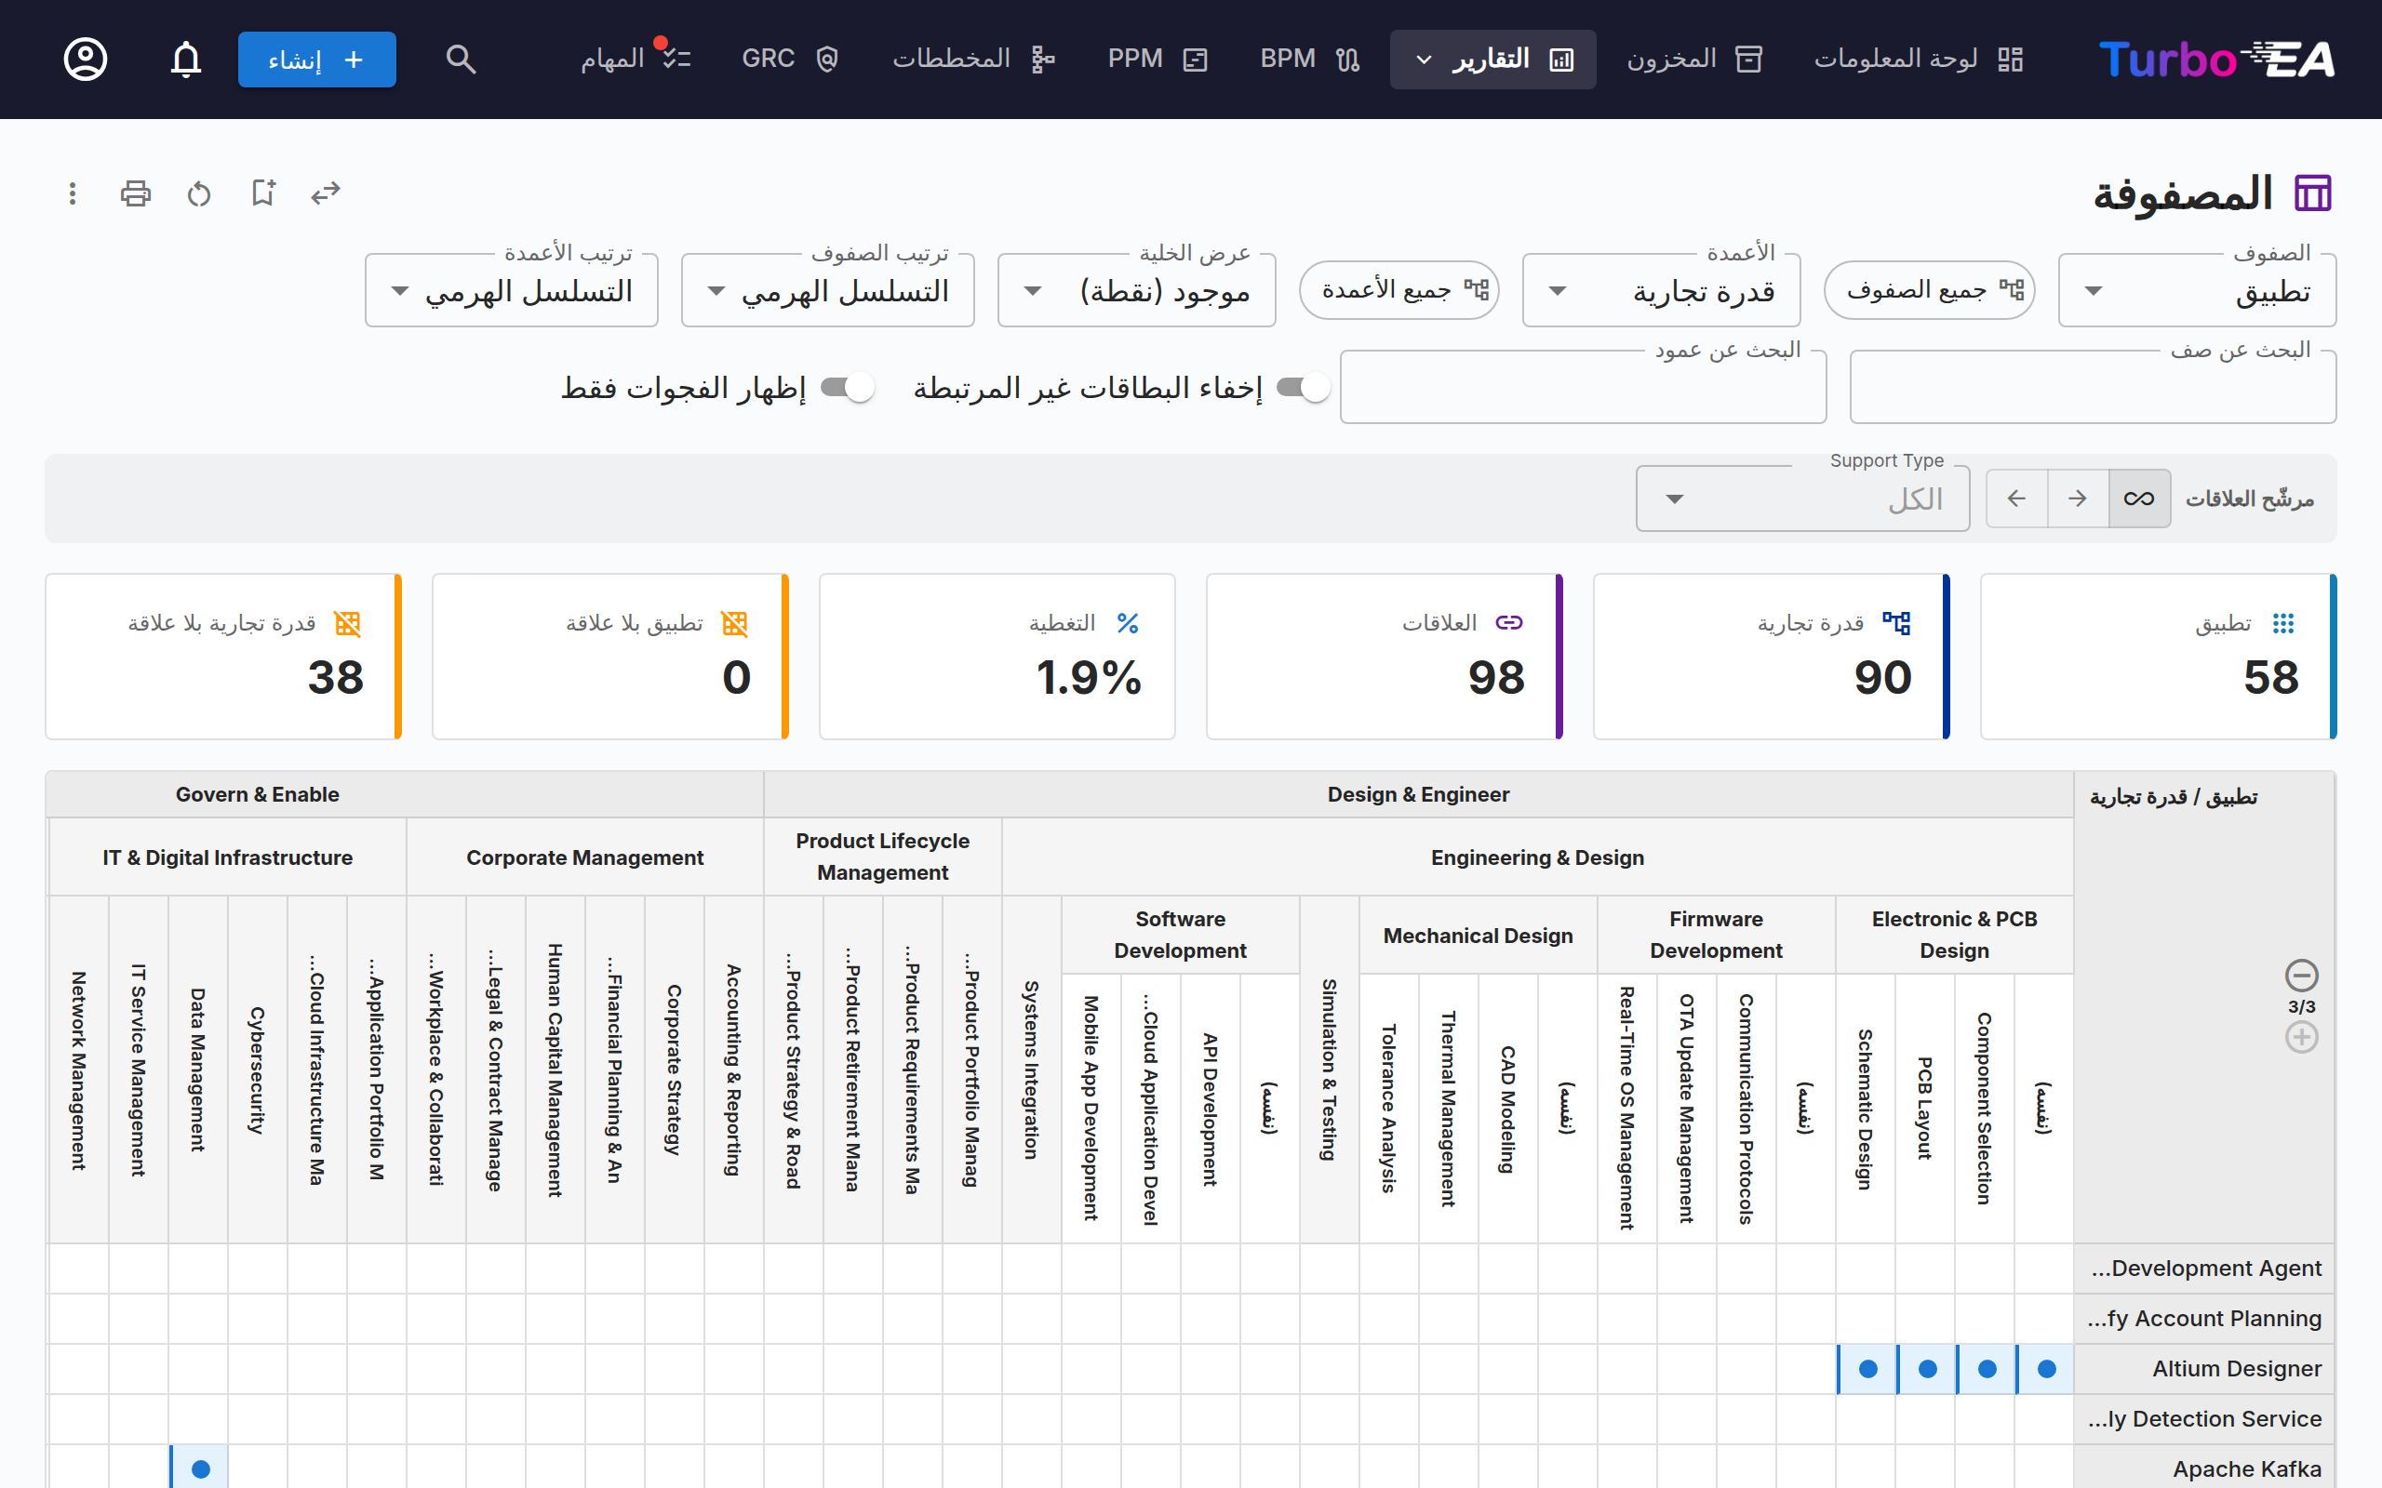Click the تطبيق بلا علاقة 0 card
This screenshot has width=2382, height=1488.
click(x=610, y=657)
